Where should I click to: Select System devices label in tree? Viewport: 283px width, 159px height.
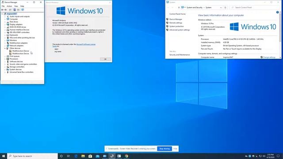click(x=15, y=69)
